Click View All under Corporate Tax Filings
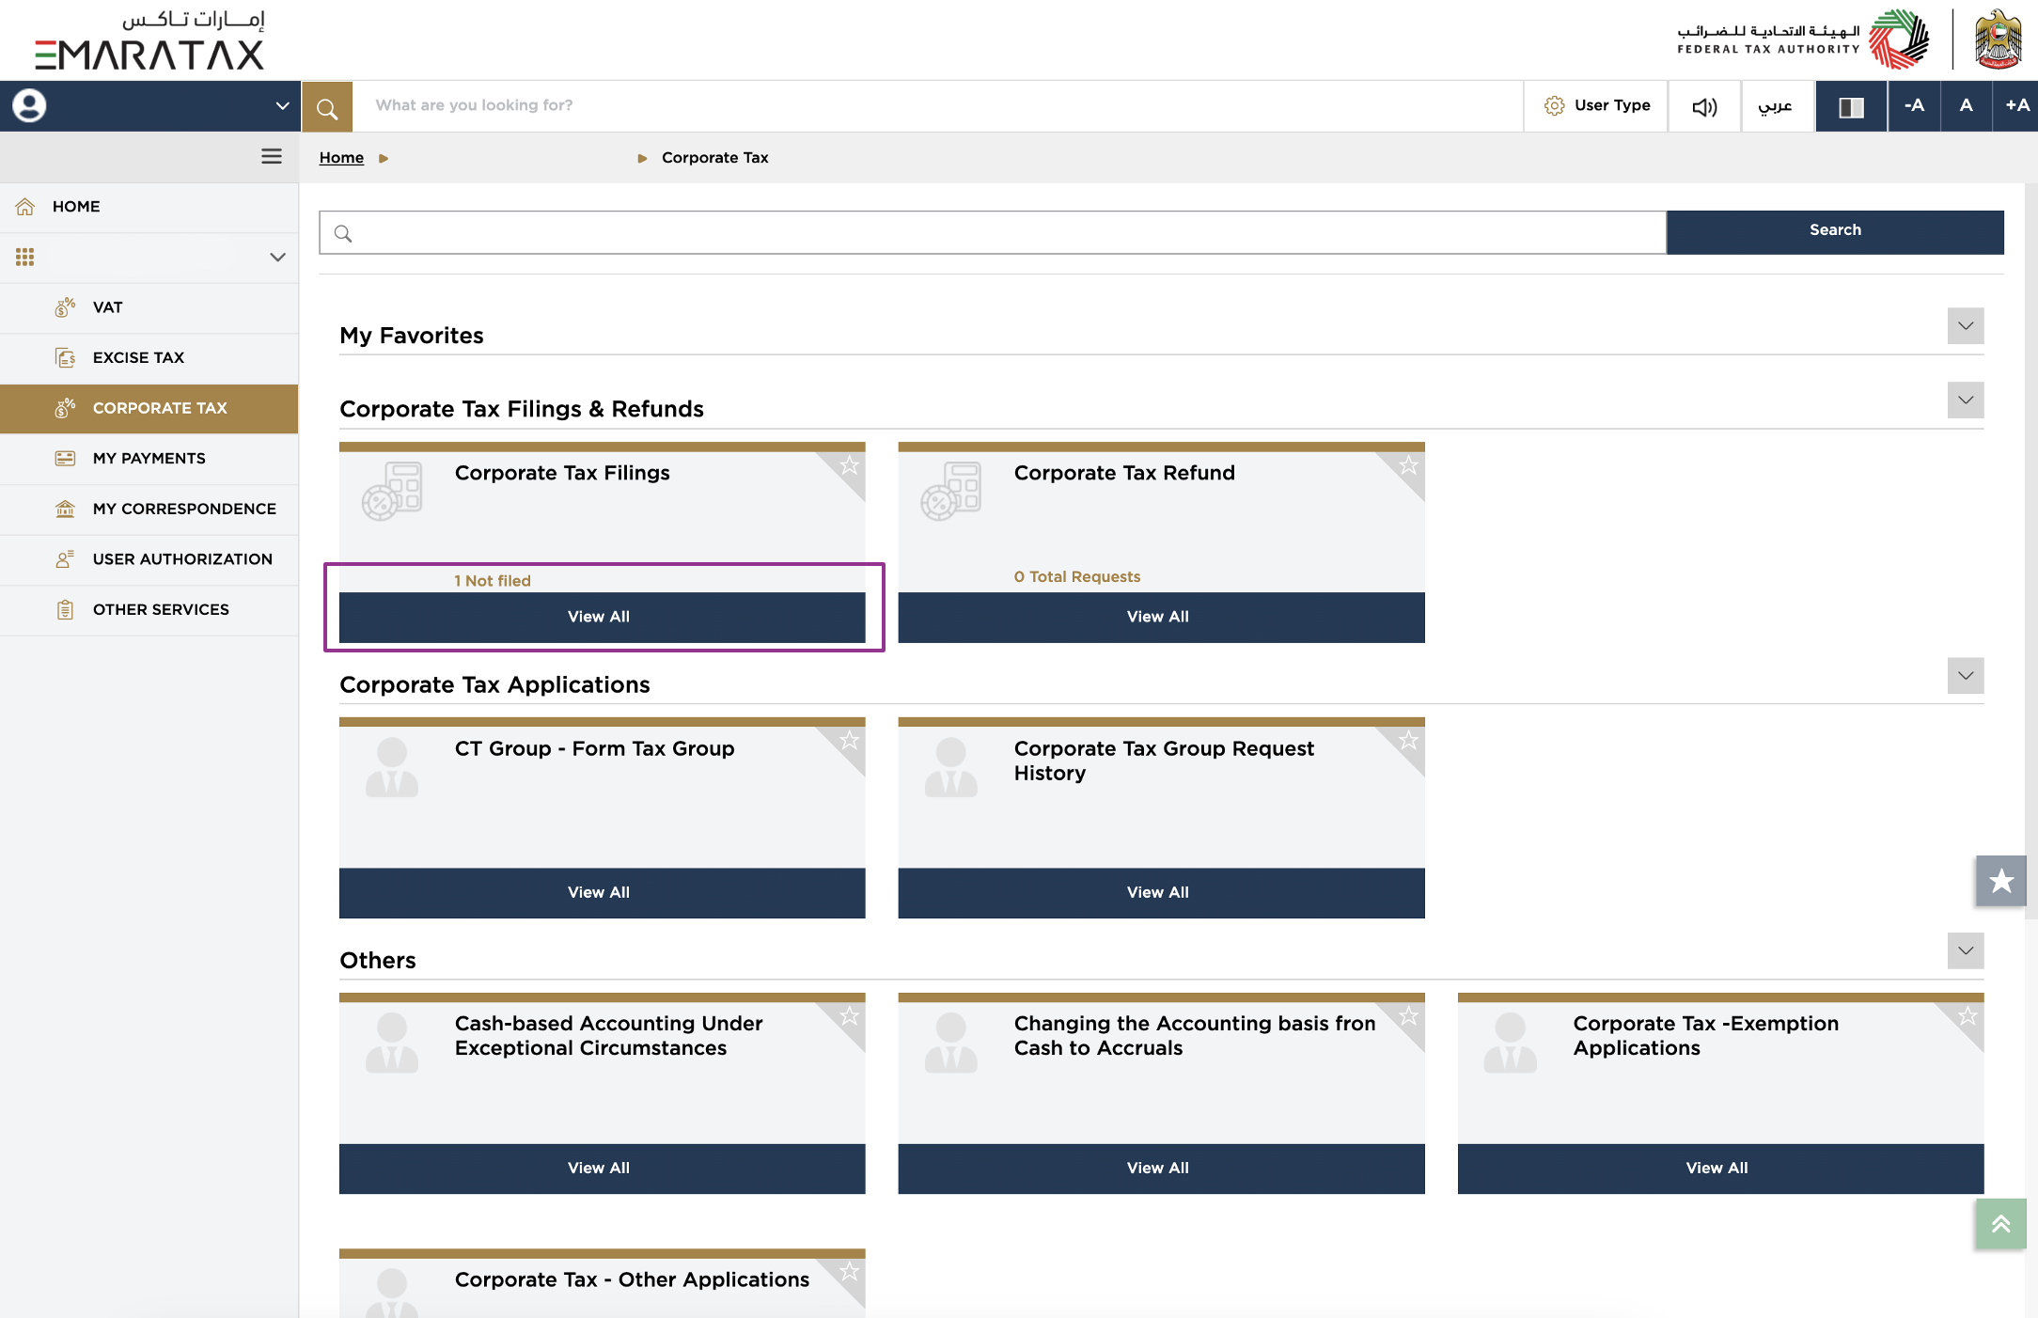The height and width of the screenshot is (1318, 2038). 601,617
